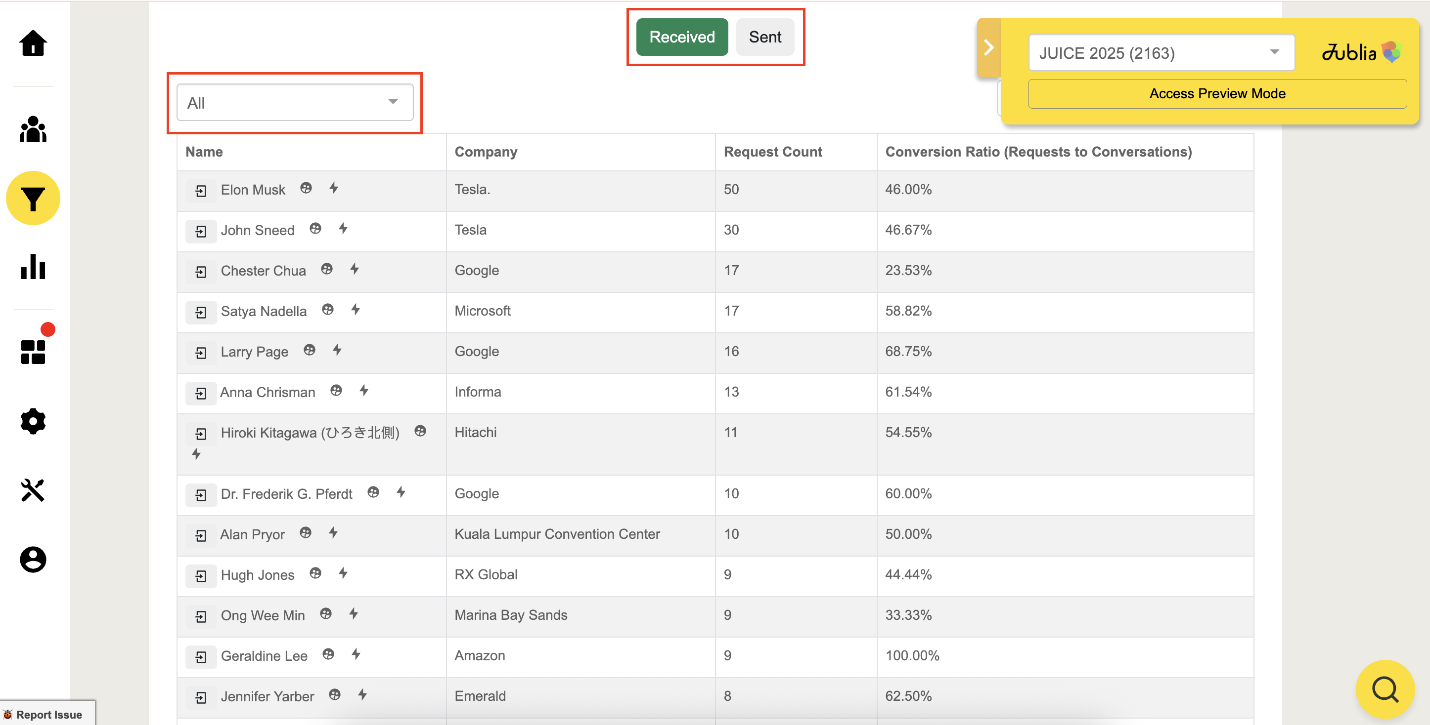The width and height of the screenshot is (1430, 725).
Task: Switch to the Sent tab
Action: tap(764, 37)
